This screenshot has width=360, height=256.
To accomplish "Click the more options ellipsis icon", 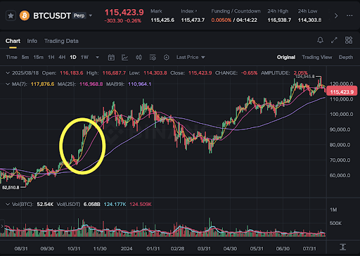I will 349,15.
